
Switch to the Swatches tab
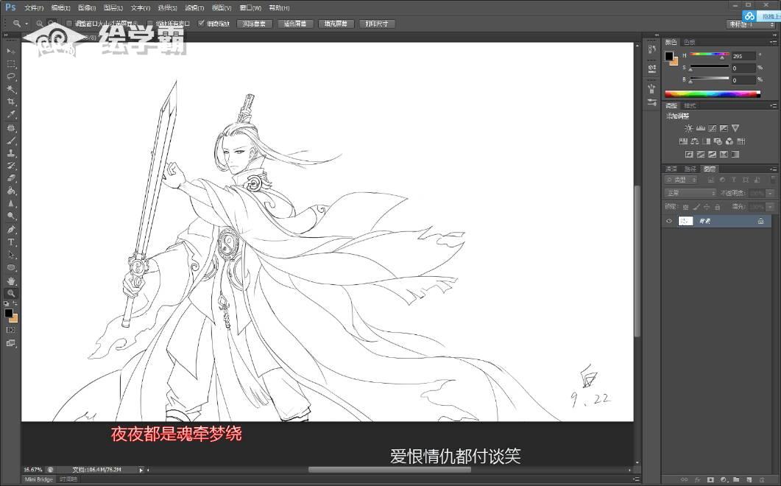tap(689, 42)
